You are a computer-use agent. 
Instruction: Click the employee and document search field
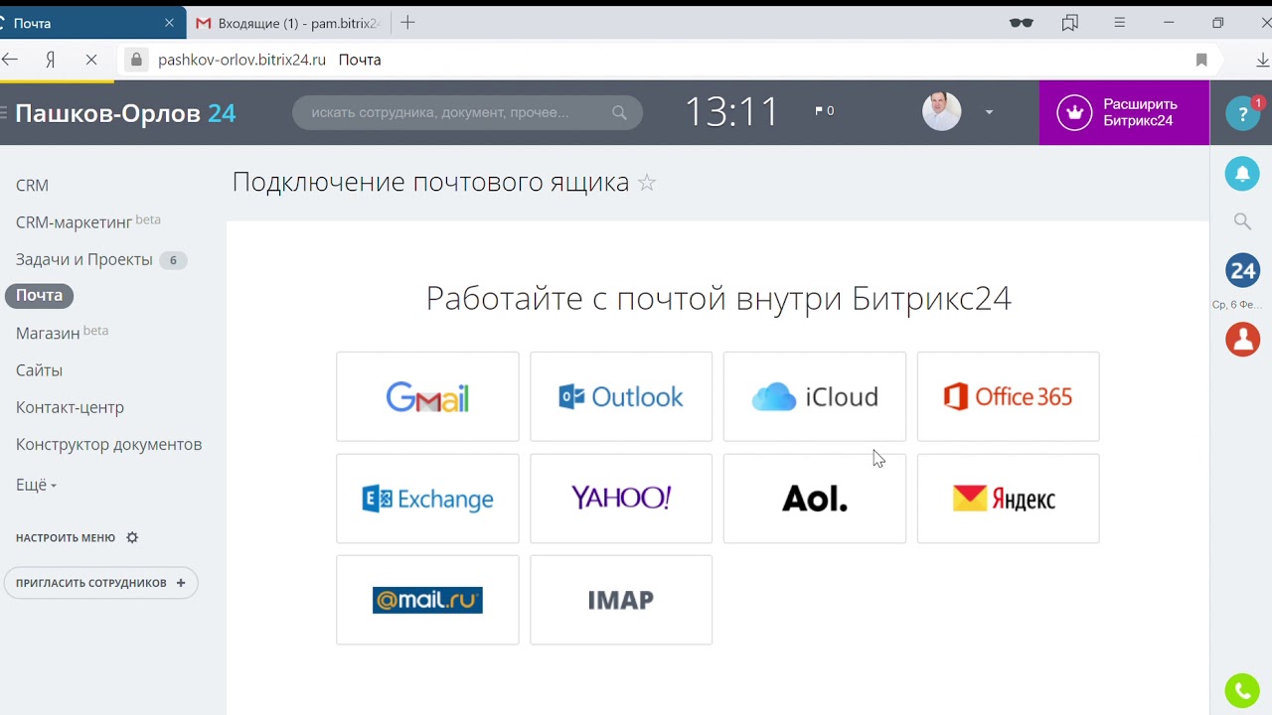pyautogui.click(x=457, y=112)
